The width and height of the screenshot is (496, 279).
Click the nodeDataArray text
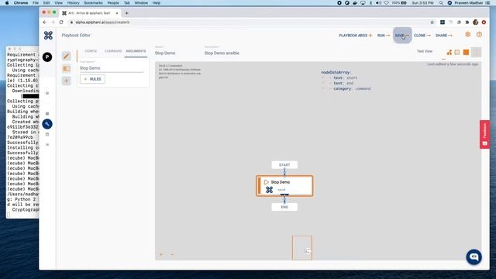point(336,72)
